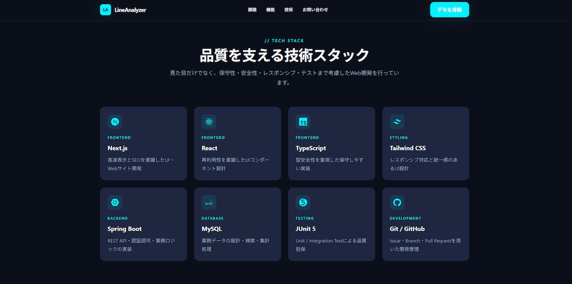Click the 見た目だけでなく subtitle paragraph

coord(285,78)
